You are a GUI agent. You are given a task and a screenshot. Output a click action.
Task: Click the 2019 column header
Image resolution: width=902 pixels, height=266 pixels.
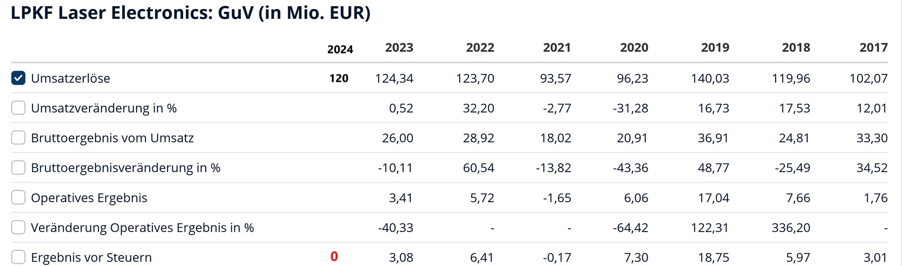click(715, 47)
